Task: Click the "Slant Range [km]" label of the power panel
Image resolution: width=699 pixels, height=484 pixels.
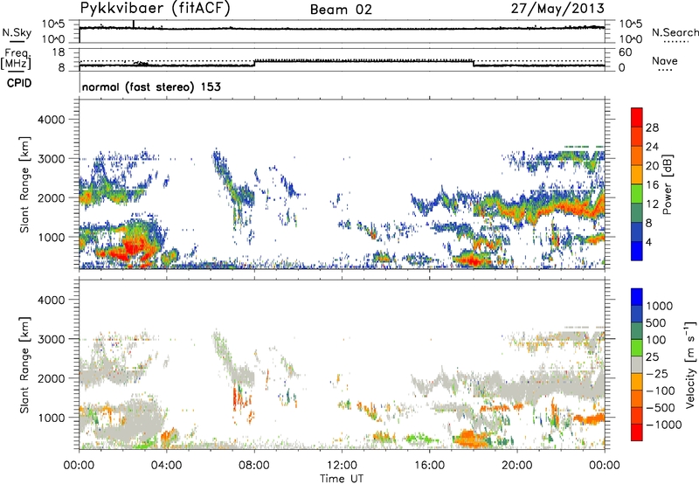Action: (x=24, y=184)
